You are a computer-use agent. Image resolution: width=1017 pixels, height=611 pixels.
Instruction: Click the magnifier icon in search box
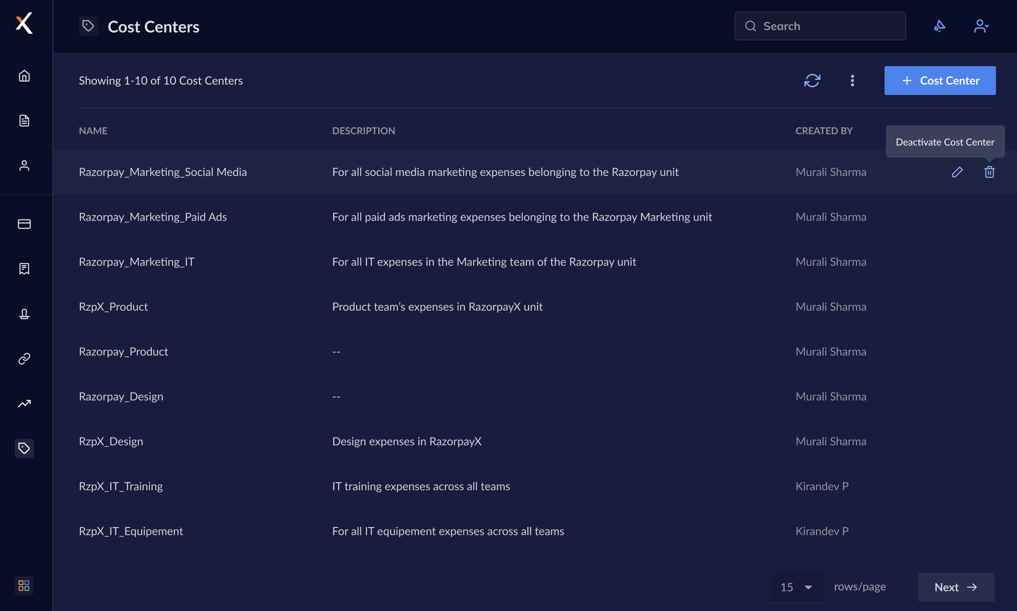[x=751, y=26]
